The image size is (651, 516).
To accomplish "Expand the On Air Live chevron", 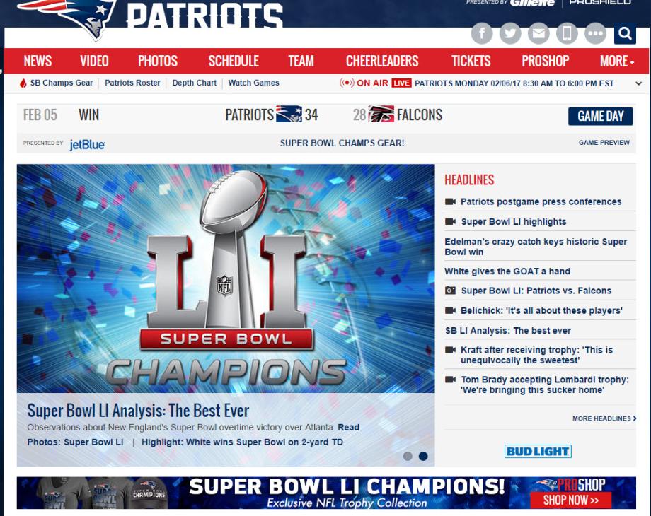I will click(639, 83).
